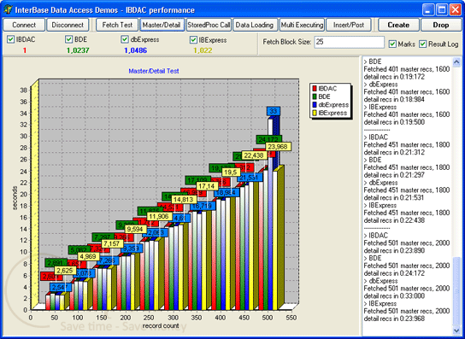Run the StoredProc Call test
This screenshot has height=339, width=465.
click(209, 25)
